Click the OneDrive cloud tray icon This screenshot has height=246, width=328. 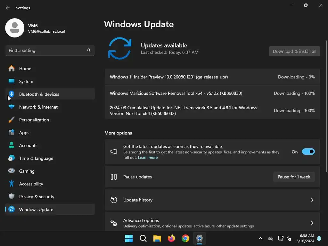pos(271,238)
